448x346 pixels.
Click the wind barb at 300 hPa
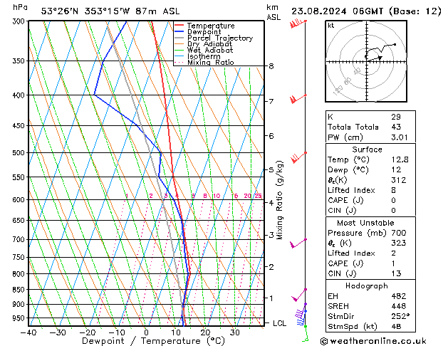(298, 23)
